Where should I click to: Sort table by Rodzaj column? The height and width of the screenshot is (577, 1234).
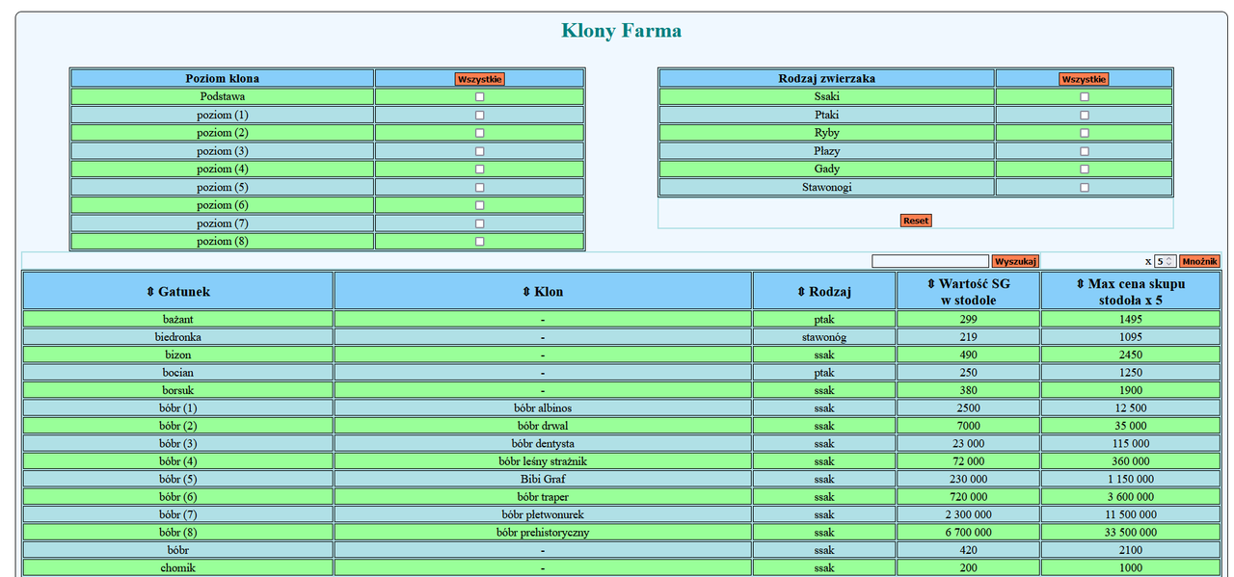point(824,291)
